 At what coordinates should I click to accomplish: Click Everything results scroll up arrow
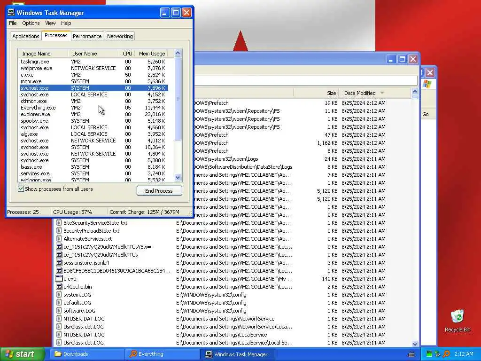point(415,92)
